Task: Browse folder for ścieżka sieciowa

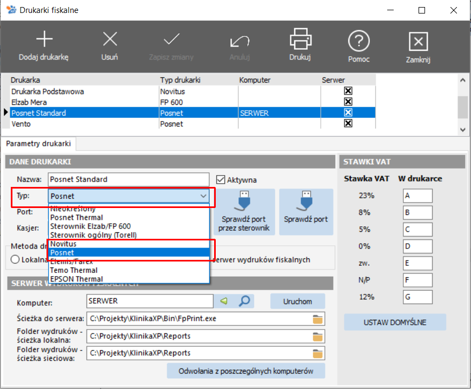Action: coord(317,353)
